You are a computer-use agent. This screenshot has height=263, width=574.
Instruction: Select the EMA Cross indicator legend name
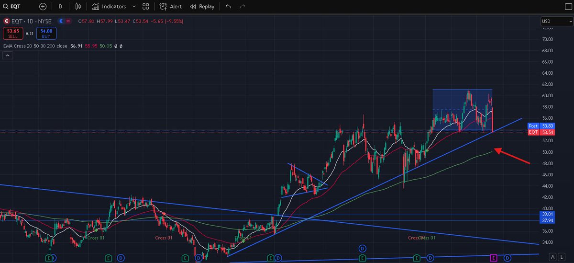(35, 46)
